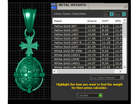Select the Yellow Gold:14KY row
This screenshot has height=104, width=139.
pos(87,34)
